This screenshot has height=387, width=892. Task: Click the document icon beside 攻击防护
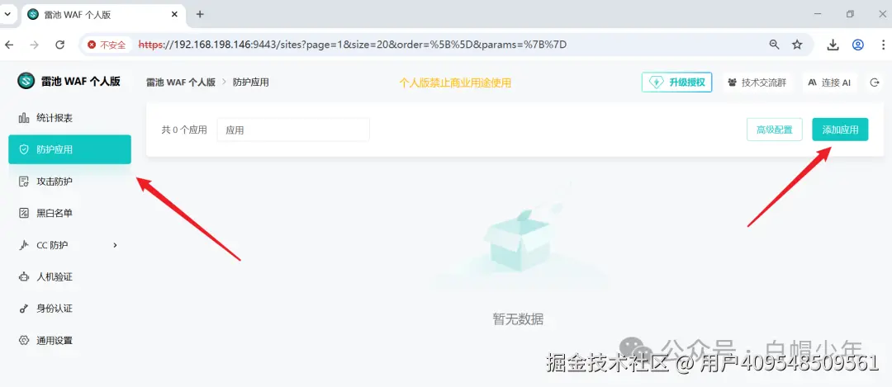pos(24,182)
